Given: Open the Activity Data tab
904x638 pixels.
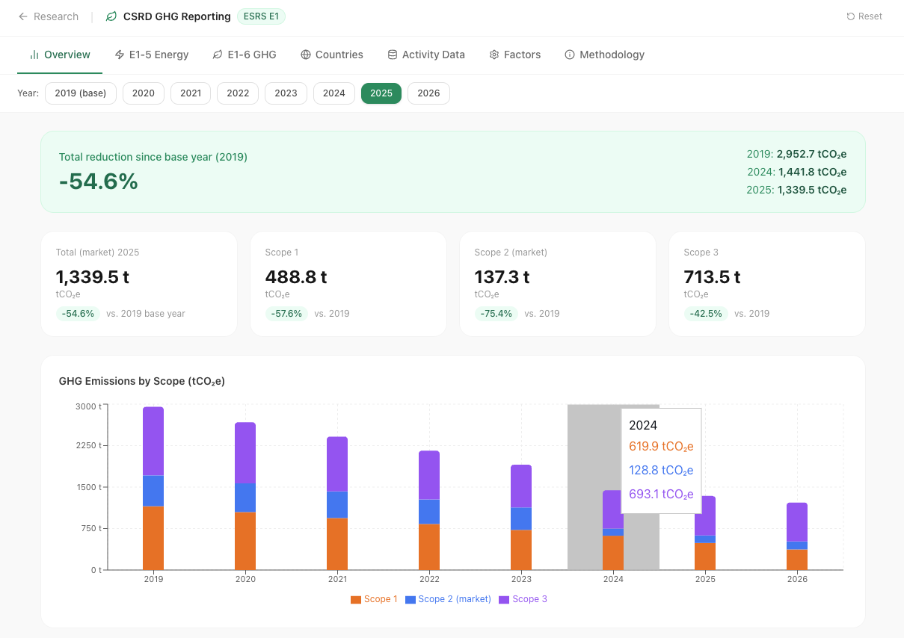Looking at the screenshot, I should [426, 55].
